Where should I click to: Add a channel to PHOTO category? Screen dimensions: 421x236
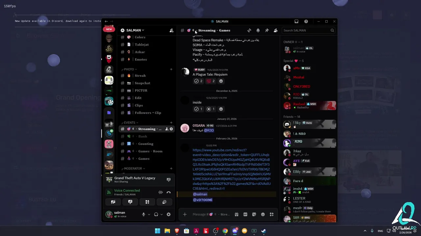pyautogui.click(x=171, y=69)
